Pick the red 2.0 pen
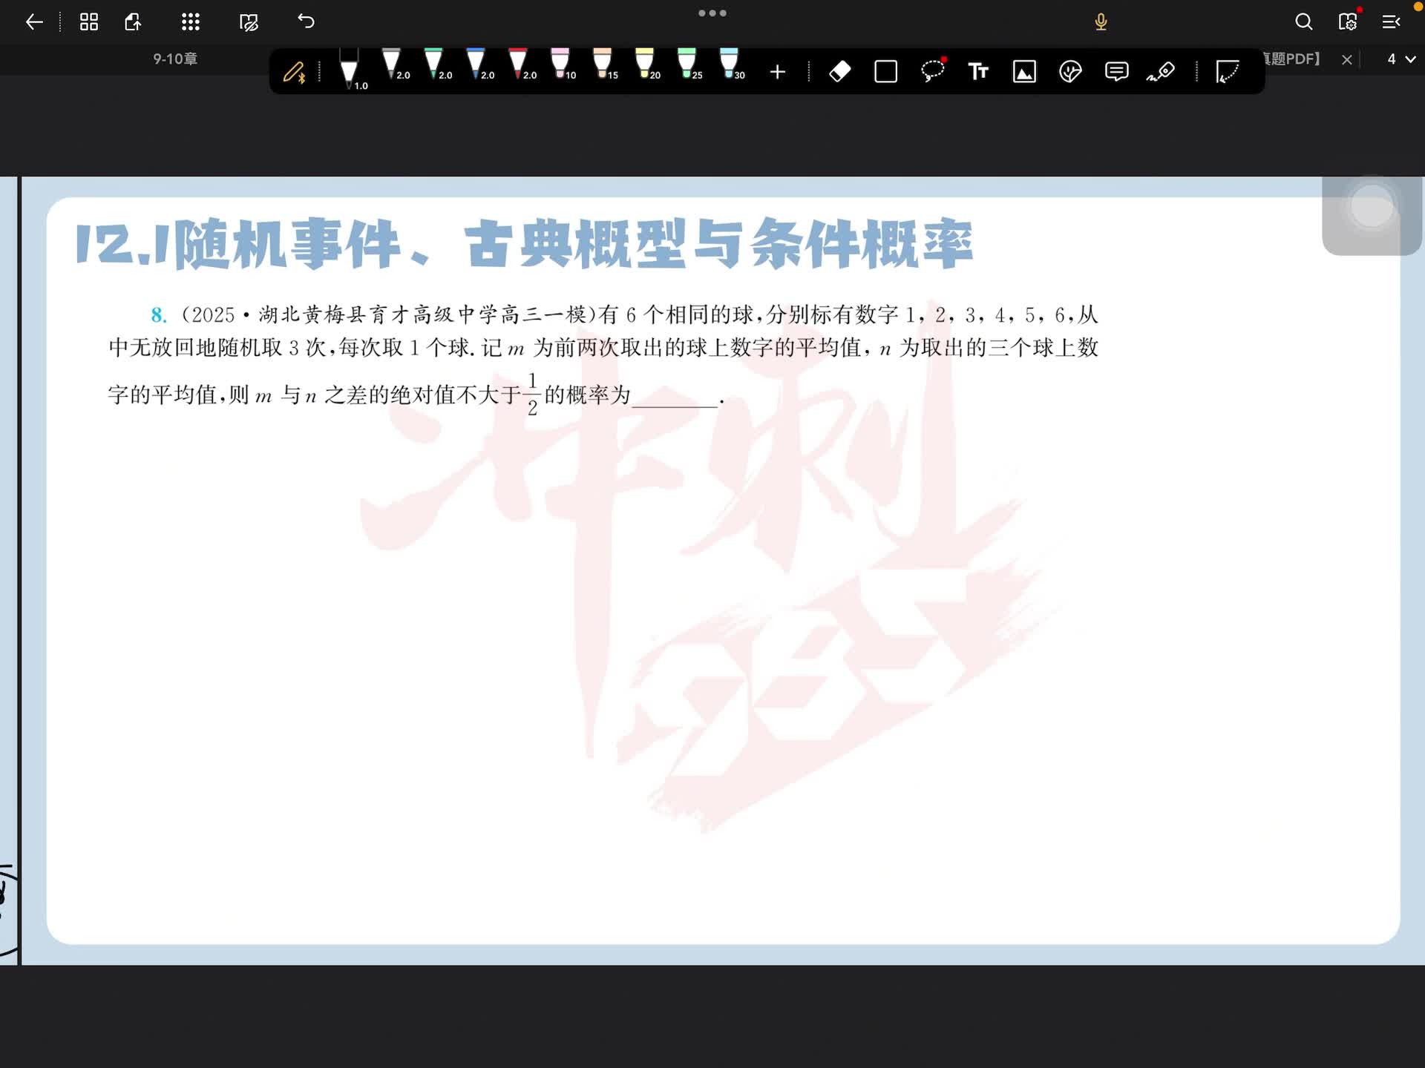1425x1068 pixels. point(518,65)
